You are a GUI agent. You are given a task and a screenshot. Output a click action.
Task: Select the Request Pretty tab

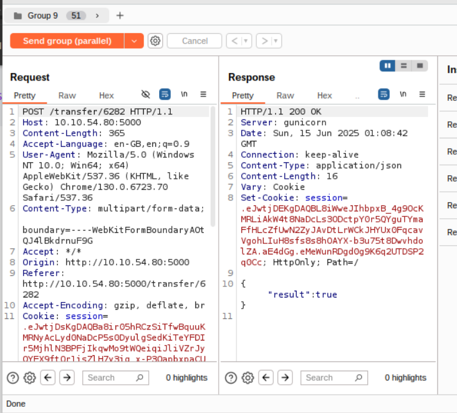coord(25,96)
